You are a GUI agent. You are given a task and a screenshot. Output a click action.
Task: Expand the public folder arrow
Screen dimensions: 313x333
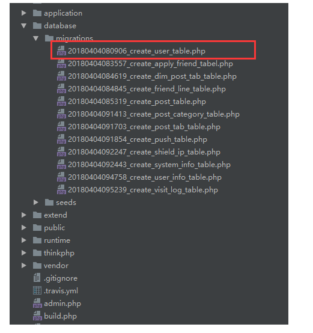24,228
